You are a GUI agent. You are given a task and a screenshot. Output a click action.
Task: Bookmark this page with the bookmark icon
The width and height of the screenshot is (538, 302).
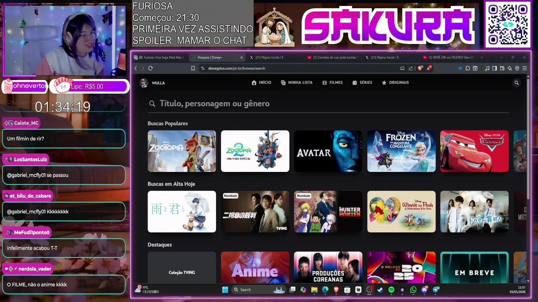[x=193, y=68]
